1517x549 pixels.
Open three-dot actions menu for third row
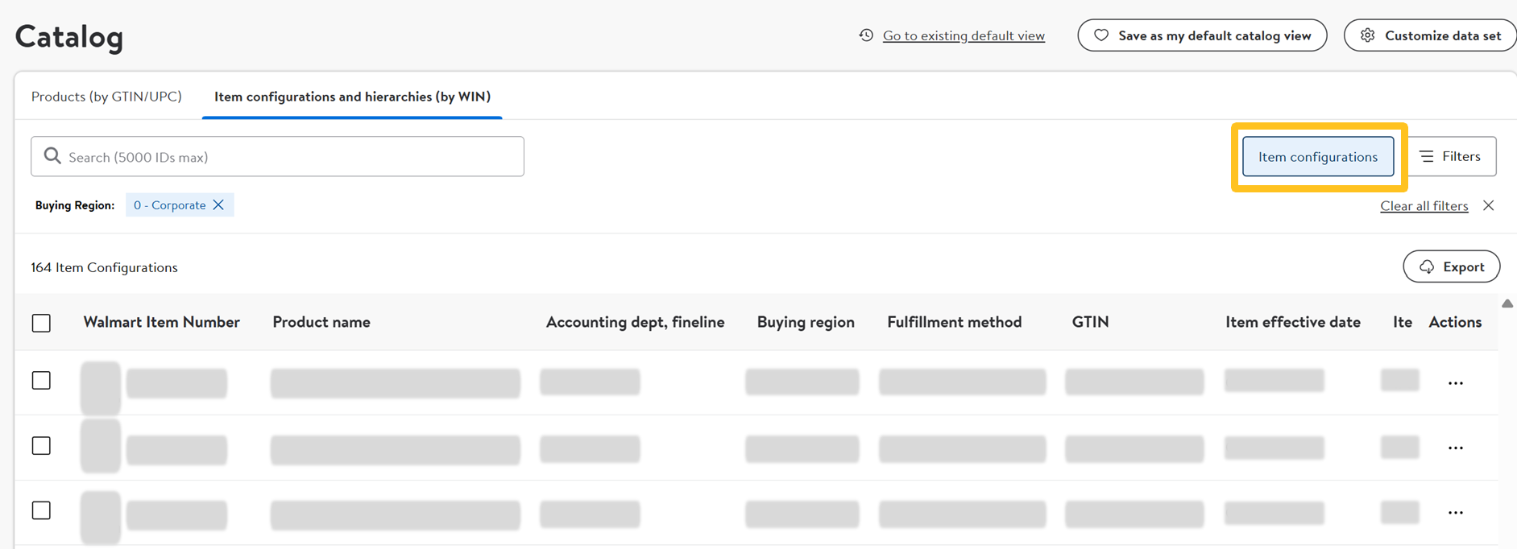pyautogui.click(x=1455, y=513)
